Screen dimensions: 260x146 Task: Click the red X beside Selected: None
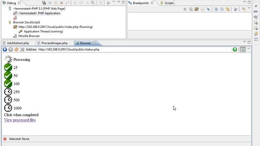(5, 139)
